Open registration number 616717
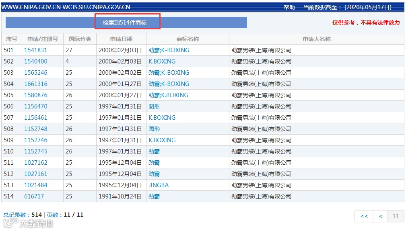This screenshot has width=406, height=231. [34, 196]
